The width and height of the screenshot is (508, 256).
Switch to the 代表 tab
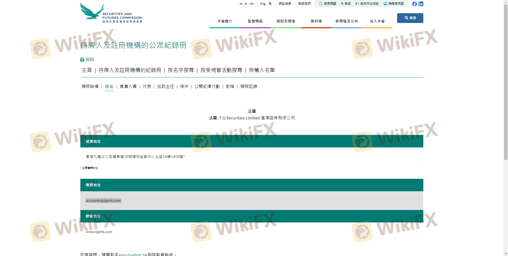(147, 86)
